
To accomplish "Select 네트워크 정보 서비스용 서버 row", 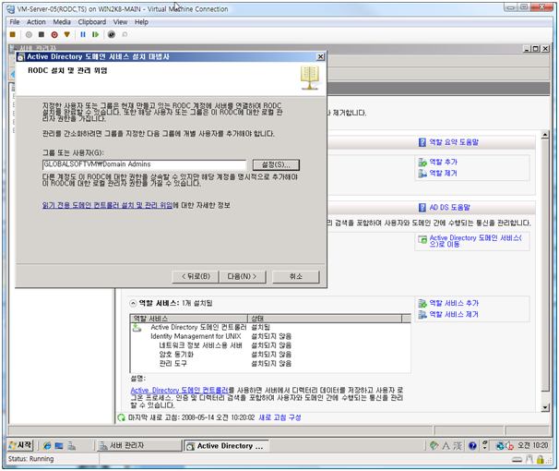I will 271,345.
